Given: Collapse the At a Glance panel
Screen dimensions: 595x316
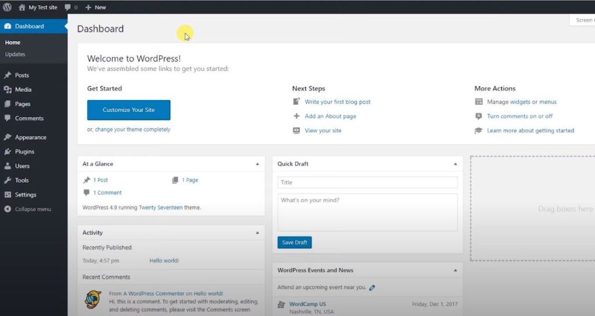Looking at the screenshot, I should click(x=257, y=164).
